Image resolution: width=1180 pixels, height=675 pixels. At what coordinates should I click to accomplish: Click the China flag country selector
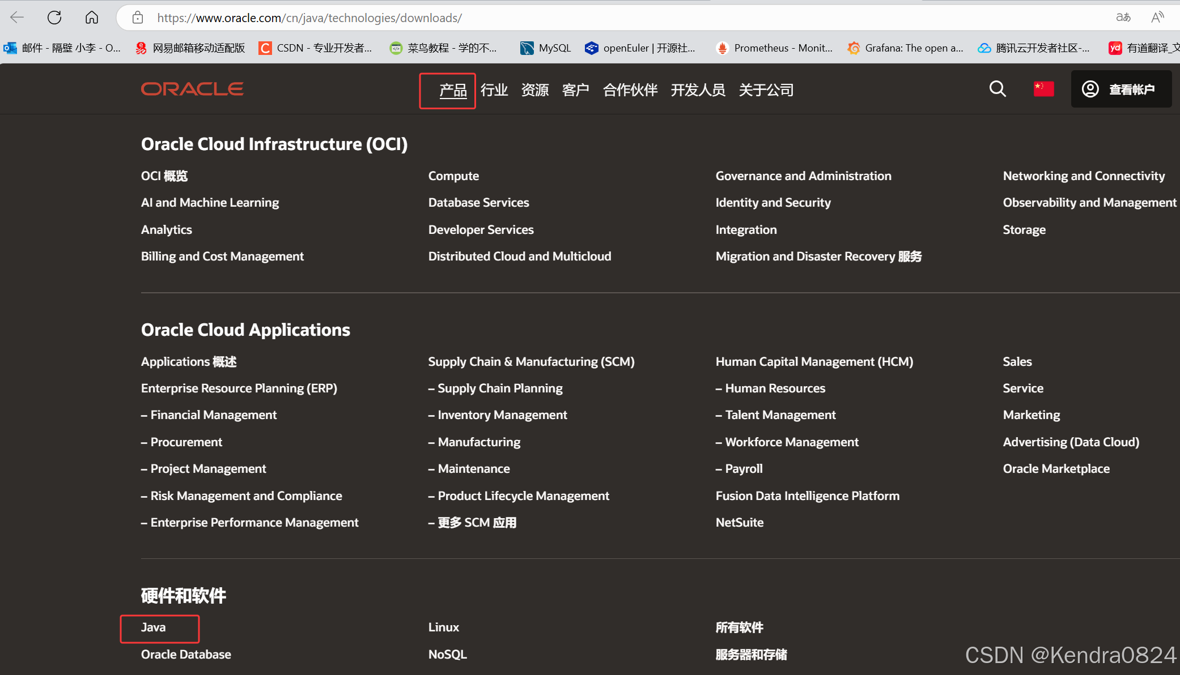(1043, 89)
